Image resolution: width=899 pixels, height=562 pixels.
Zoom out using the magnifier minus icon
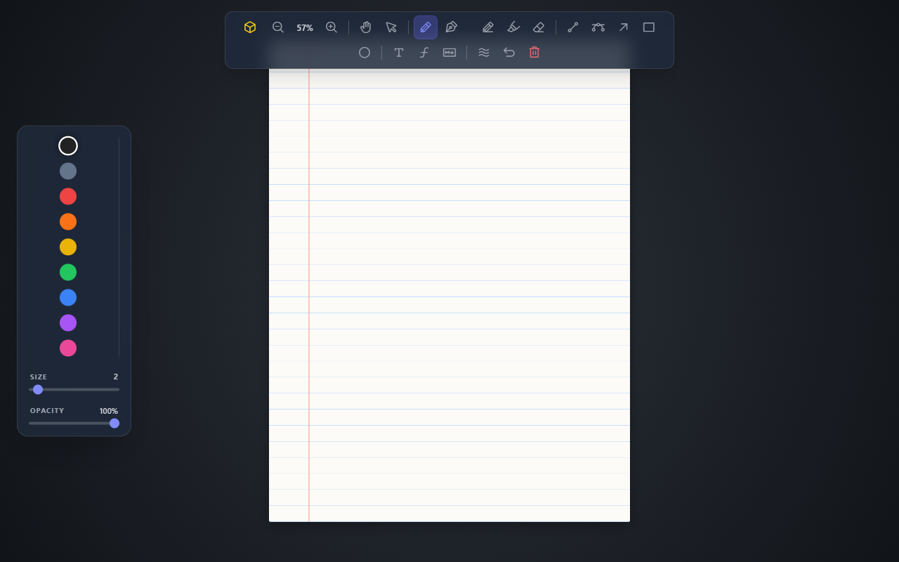pyautogui.click(x=278, y=27)
